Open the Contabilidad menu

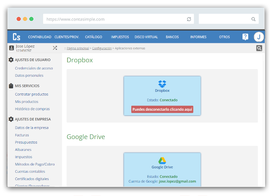pos(40,37)
